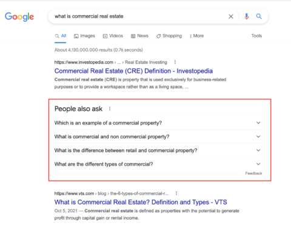
Task: Click the VTS result snippet dated Oct 5, 2021
Action: click(147, 215)
